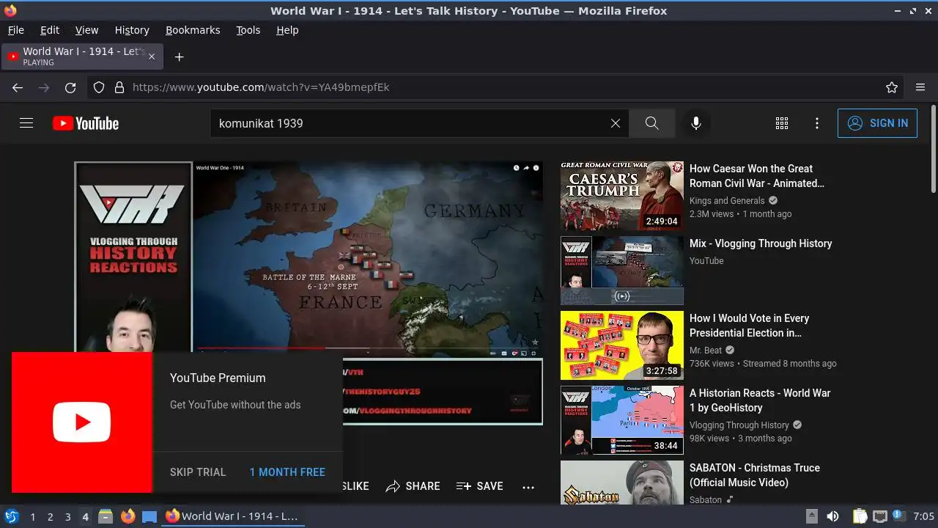Launch Firefox from the taskbar icon
The width and height of the screenshot is (938, 528).
click(x=128, y=516)
